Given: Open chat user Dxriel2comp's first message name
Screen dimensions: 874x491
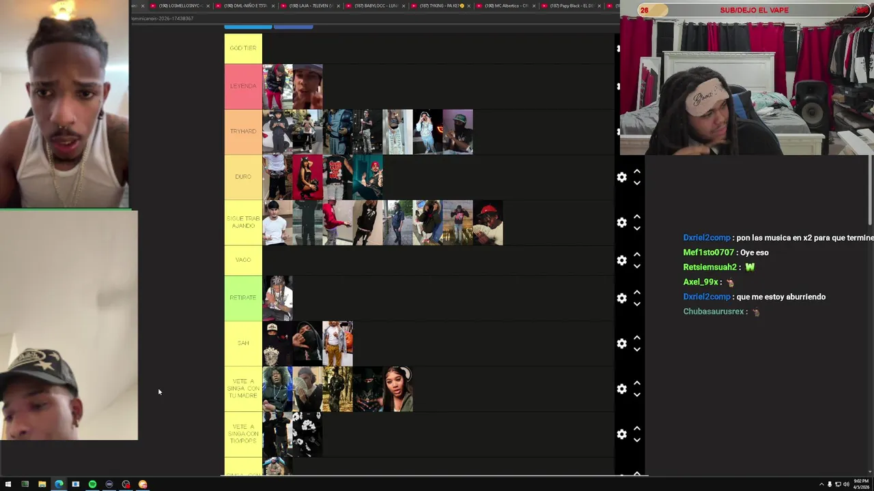Looking at the screenshot, I should tap(707, 238).
